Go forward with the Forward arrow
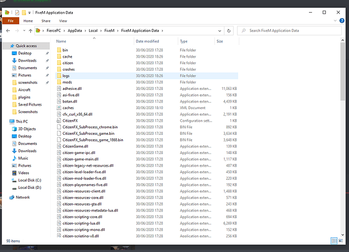 click(17, 31)
